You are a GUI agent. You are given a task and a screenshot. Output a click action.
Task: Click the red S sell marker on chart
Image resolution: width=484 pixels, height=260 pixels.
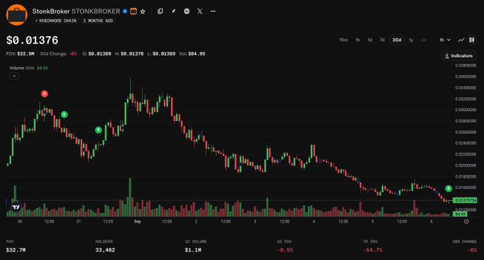[x=44, y=94]
